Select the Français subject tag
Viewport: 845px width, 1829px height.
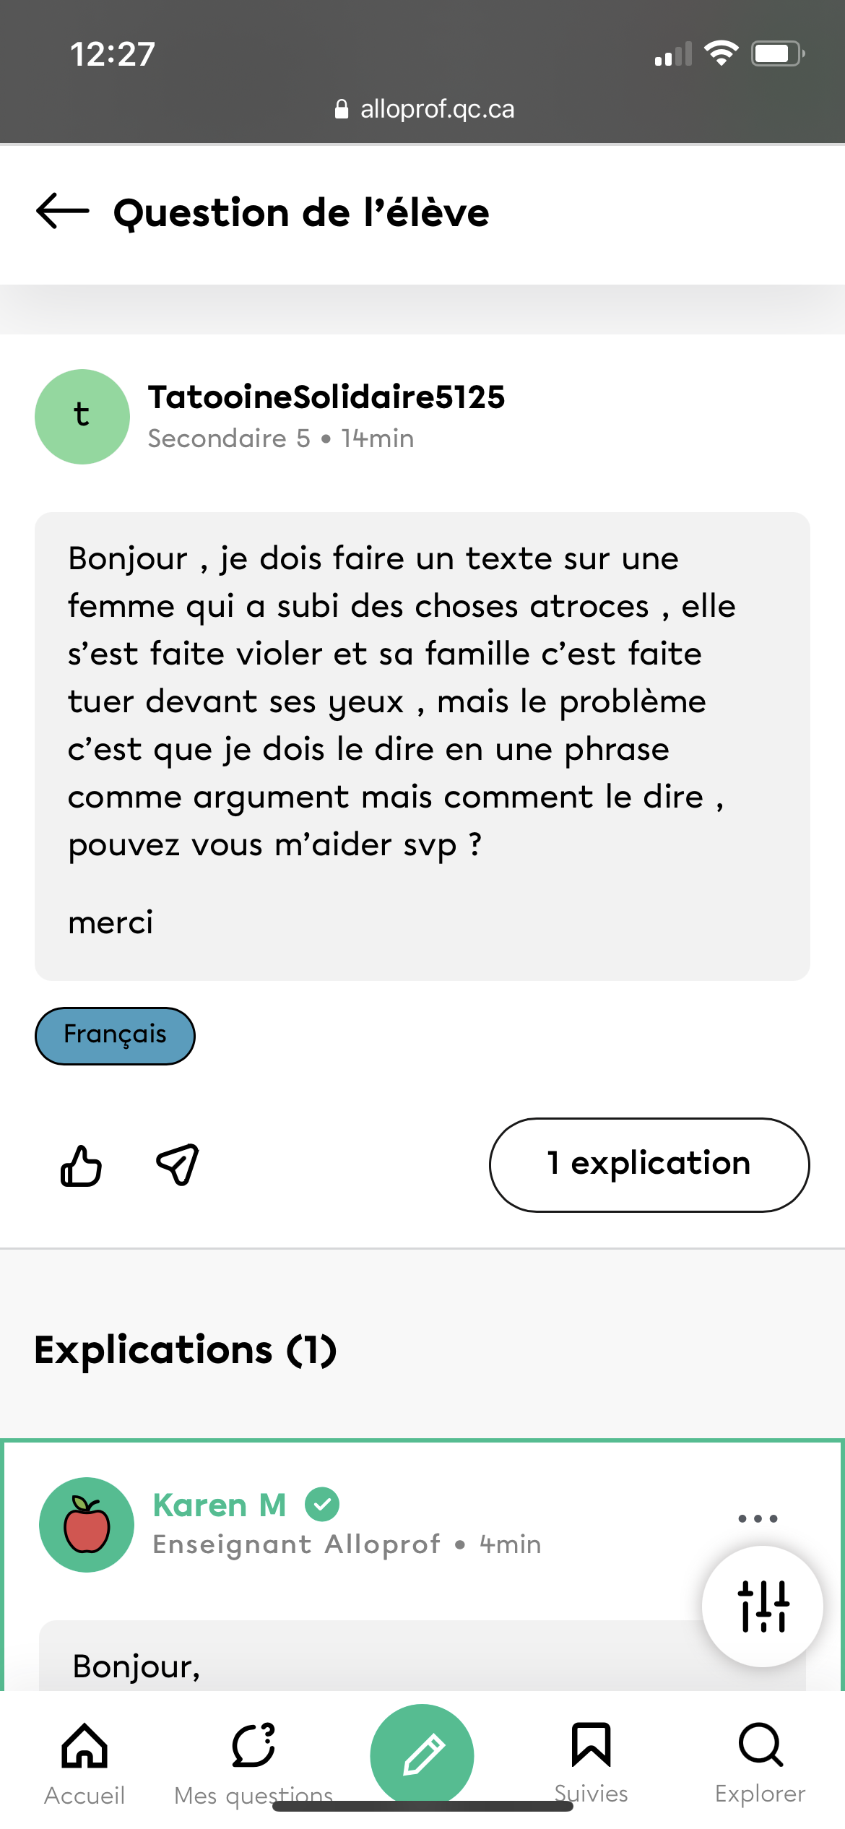point(115,1035)
